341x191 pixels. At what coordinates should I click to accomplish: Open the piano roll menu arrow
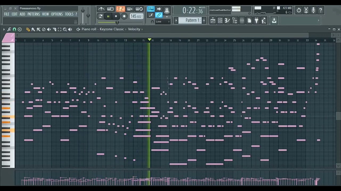pos(4,29)
